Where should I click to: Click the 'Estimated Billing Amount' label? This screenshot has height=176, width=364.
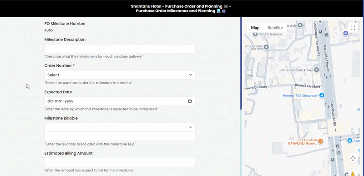pyautogui.click(x=69, y=153)
